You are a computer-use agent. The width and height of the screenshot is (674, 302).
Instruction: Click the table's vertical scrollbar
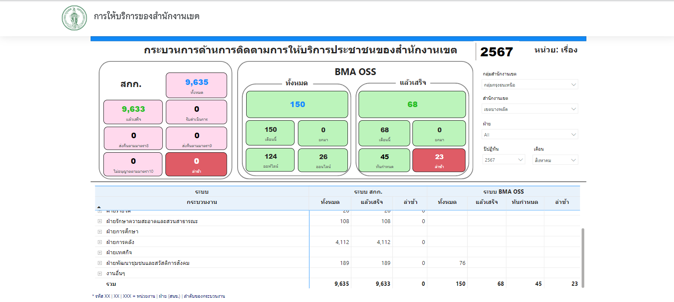tap(583, 257)
